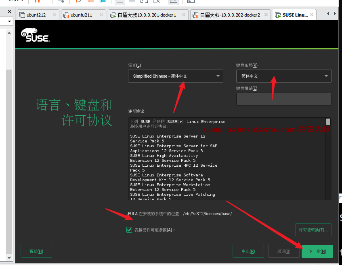
Task: Expand the left sidebar dropdown arrow
Action: tap(9, 21)
